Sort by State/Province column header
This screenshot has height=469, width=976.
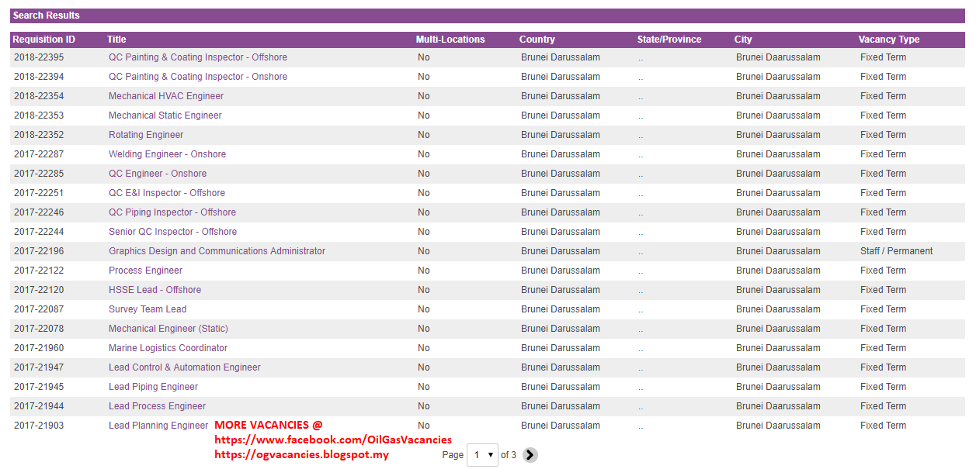669,40
